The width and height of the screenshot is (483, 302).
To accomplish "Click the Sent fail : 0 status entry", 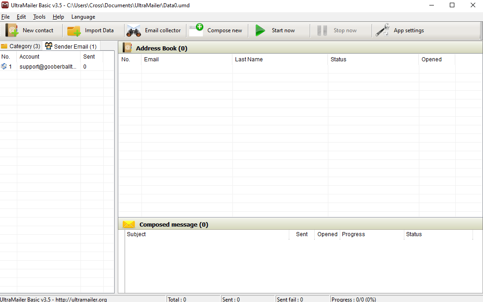I will click(290, 299).
